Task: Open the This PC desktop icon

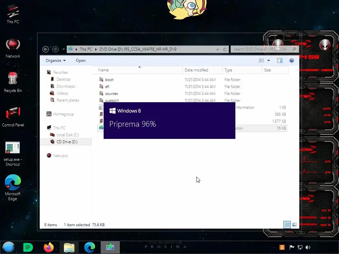Action: click(x=13, y=14)
